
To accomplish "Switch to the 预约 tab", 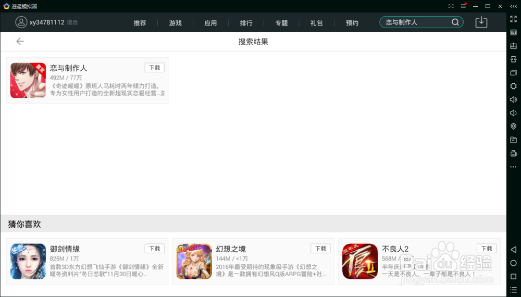I will pos(352,23).
